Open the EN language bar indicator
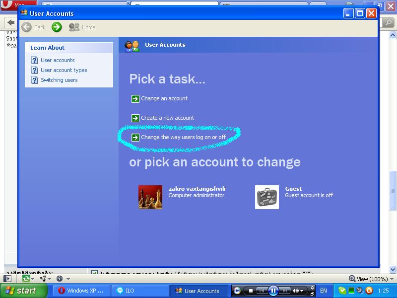 click(x=324, y=291)
